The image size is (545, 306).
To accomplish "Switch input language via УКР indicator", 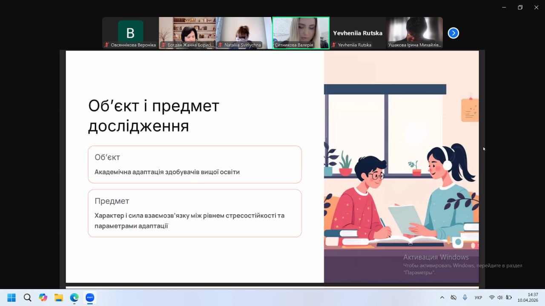I will (478, 297).
